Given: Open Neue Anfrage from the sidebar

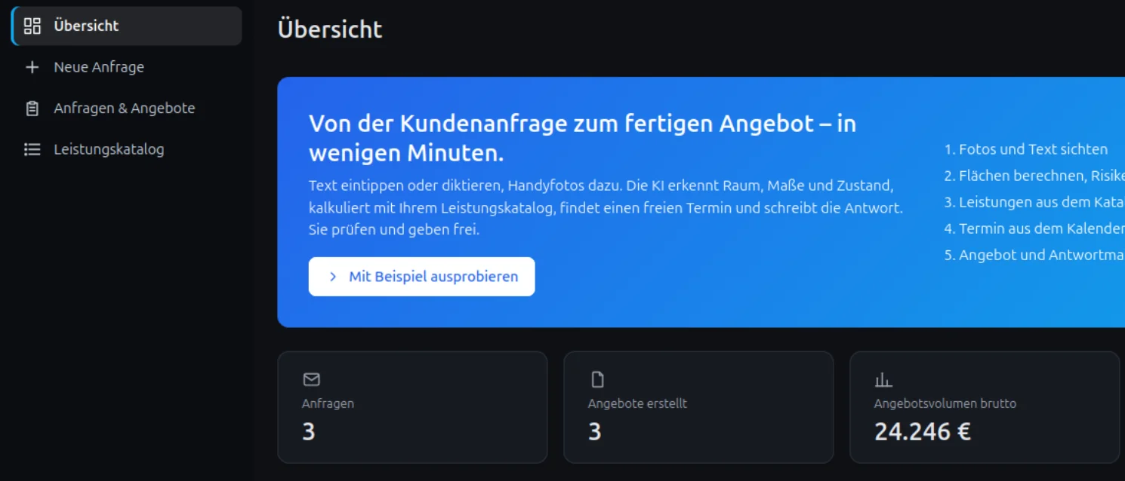Looking at the screenshot, I should (x=127, y=67).
